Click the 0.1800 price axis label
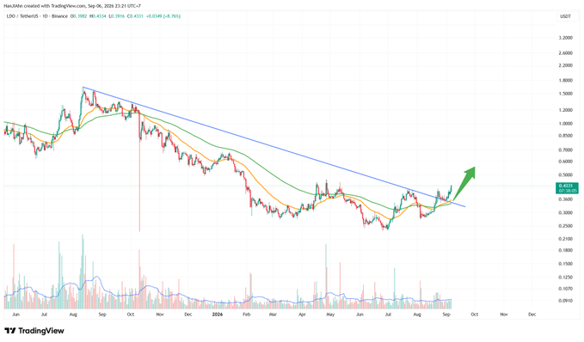Image resolution: width=584 pixels, height=342 pixels. pyautogui.click(x=565, y=250)
